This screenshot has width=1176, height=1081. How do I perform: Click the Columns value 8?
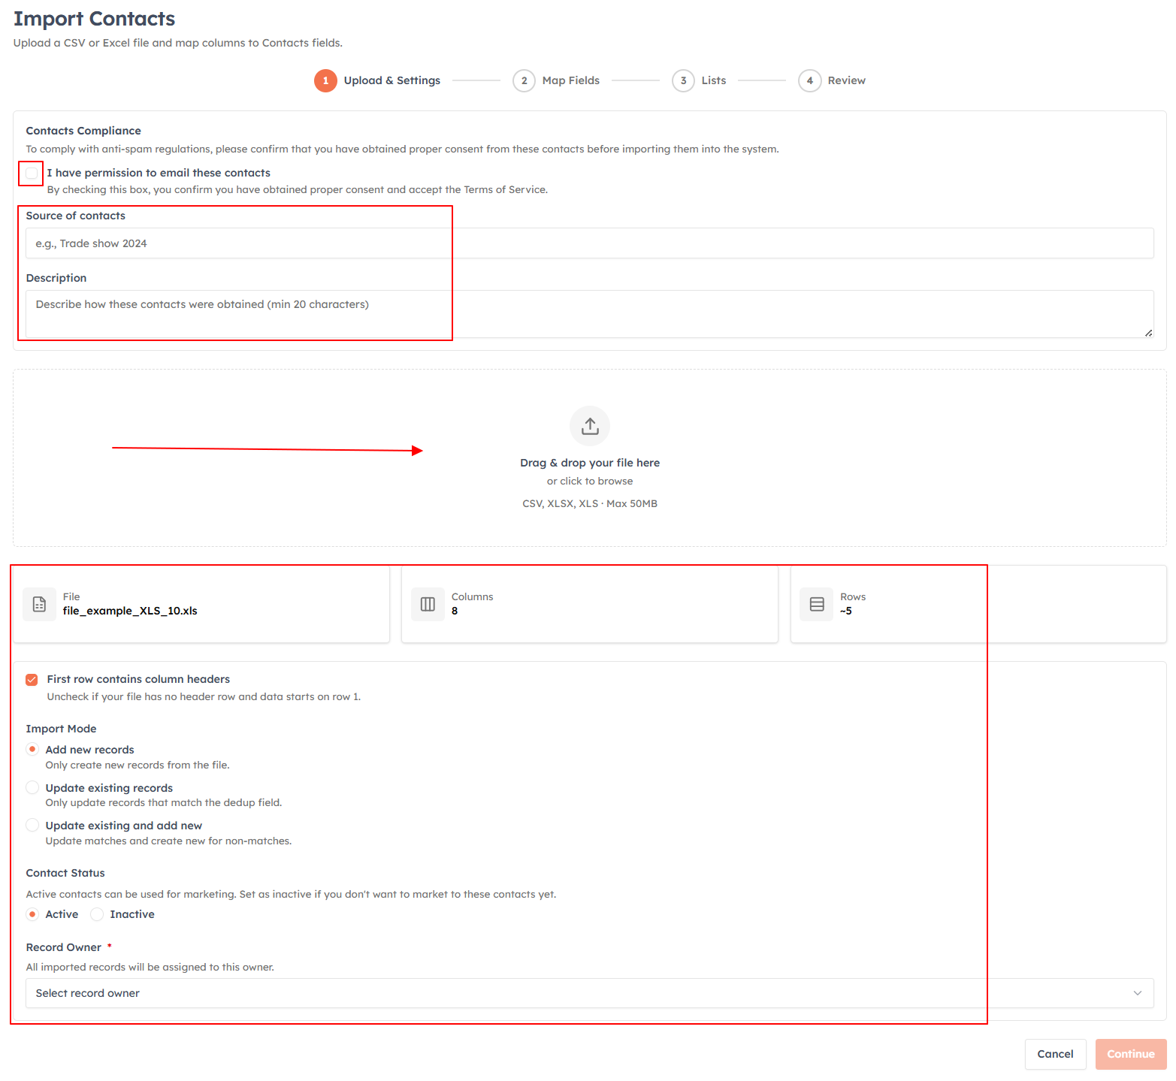click(x=455, y=611)
